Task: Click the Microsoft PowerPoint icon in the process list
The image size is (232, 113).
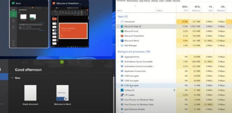Action: tap(122, 36)
